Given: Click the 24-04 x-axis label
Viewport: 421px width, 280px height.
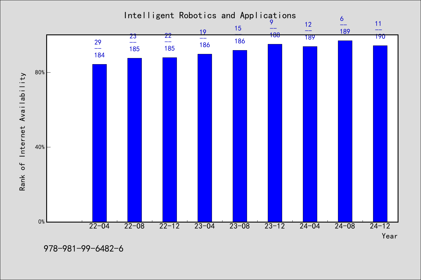Looking at the screenshot, I should tap(310, 226).
